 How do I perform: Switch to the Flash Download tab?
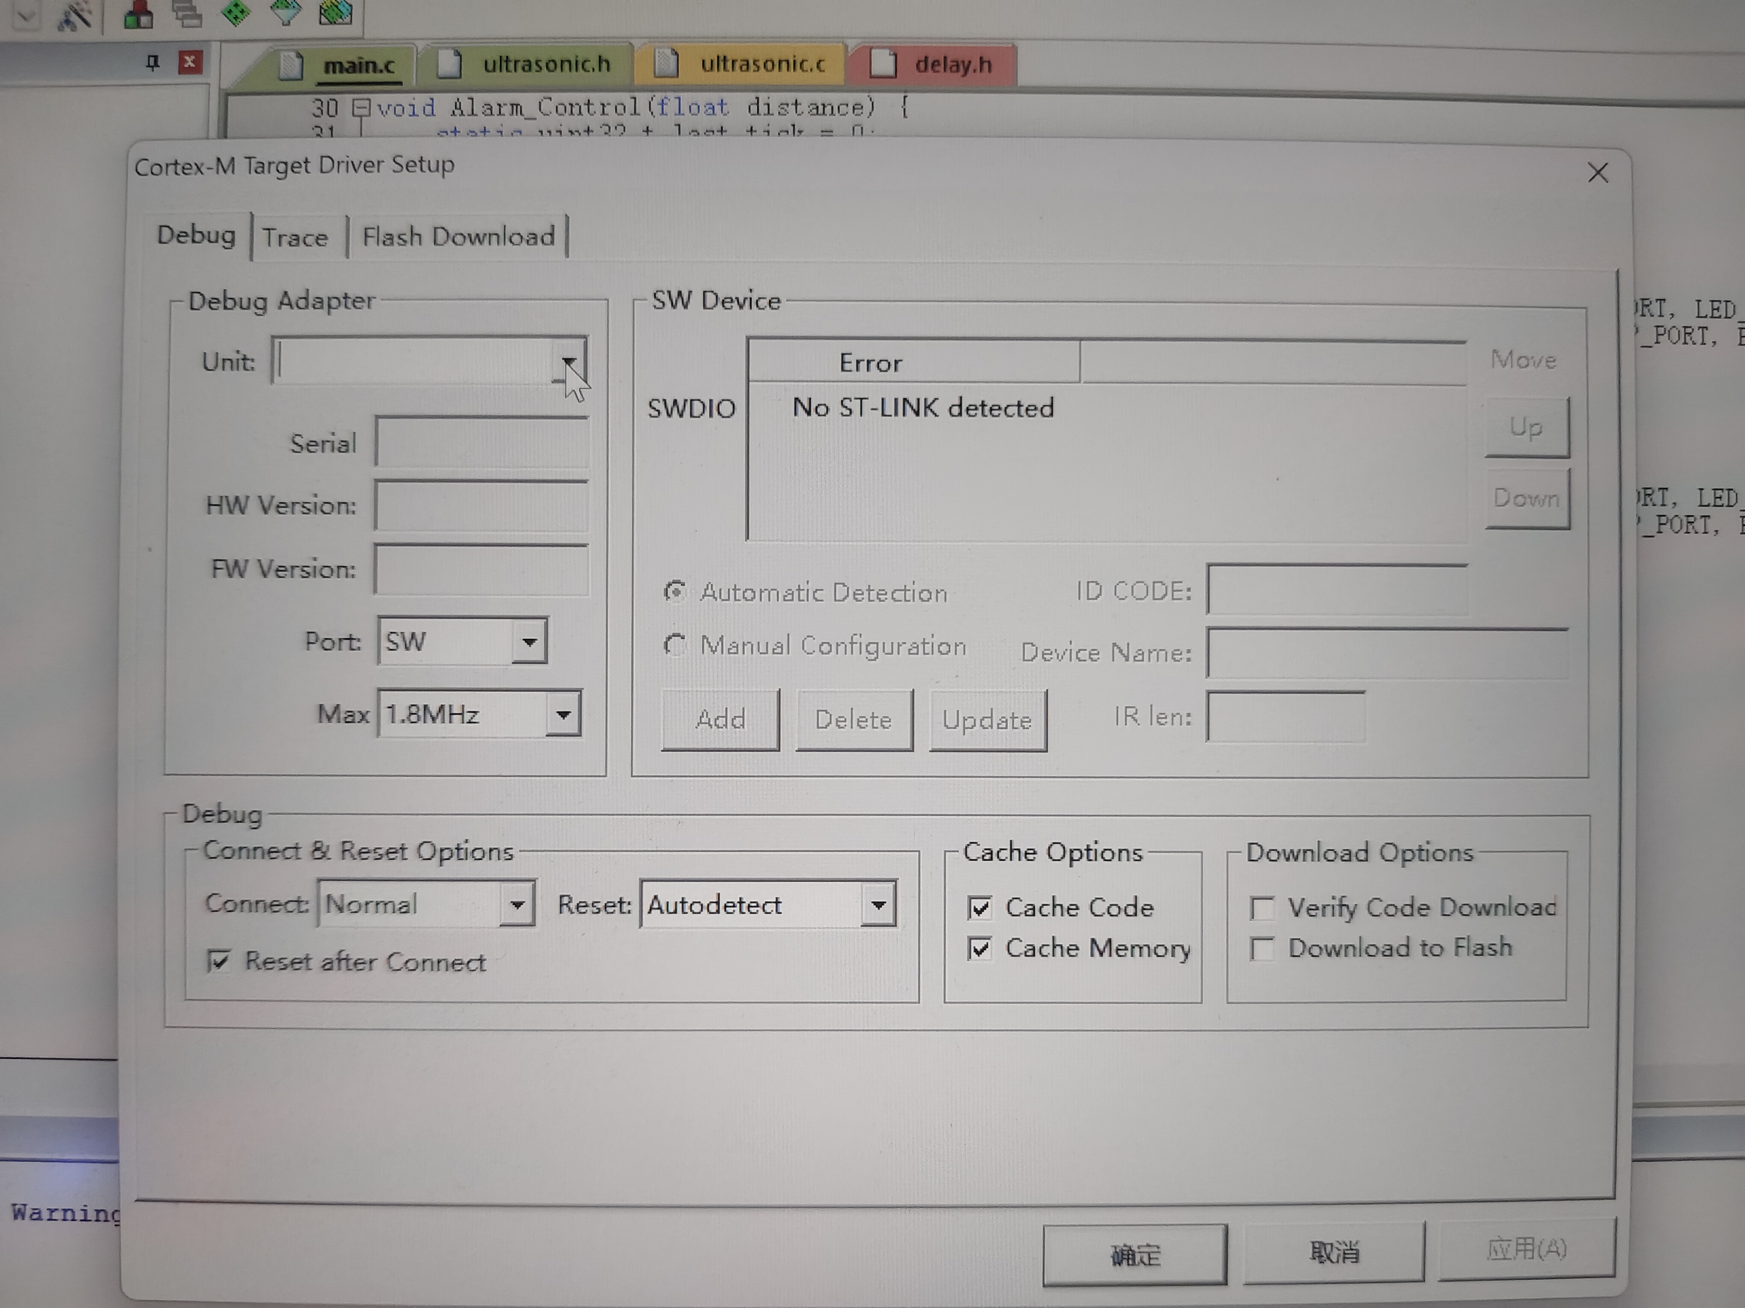(x=458, y=236)
